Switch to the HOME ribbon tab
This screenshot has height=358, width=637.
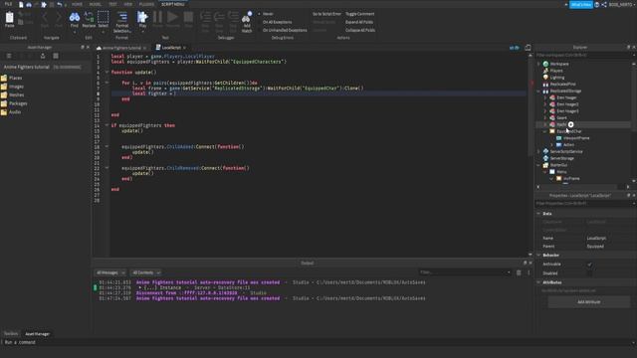(77, 4)
